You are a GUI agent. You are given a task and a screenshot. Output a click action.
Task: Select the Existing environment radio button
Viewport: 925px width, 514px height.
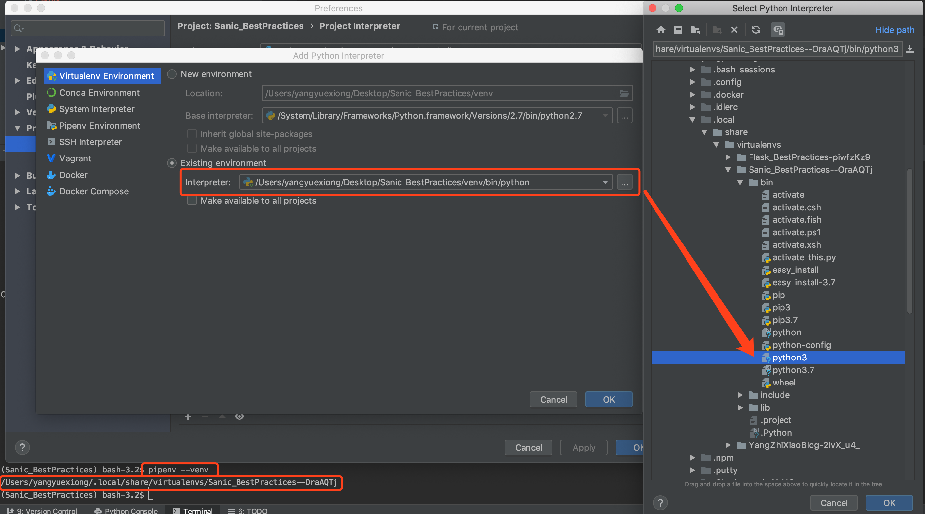tap(172, 163)
